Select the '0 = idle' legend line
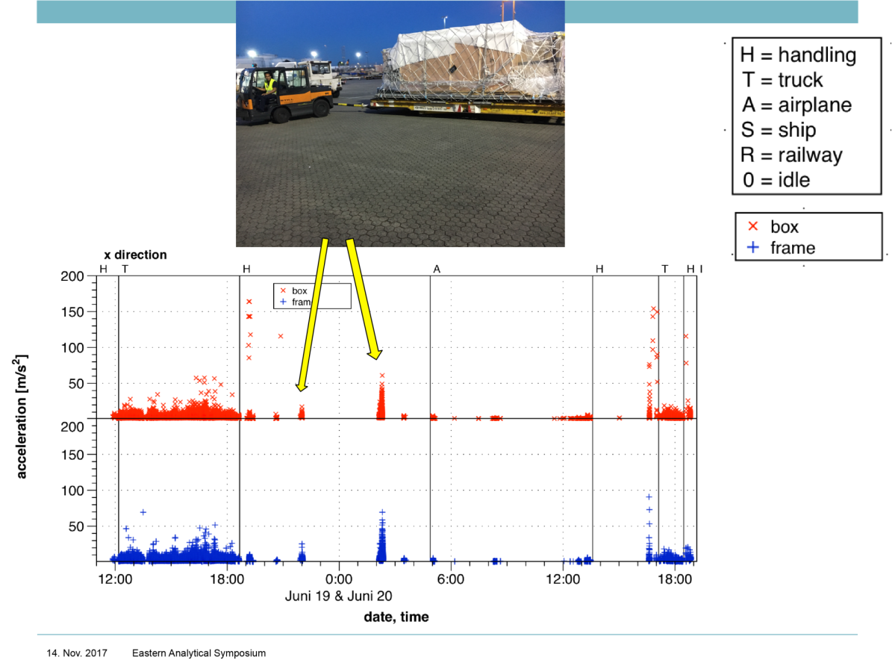 coord(776,180)
